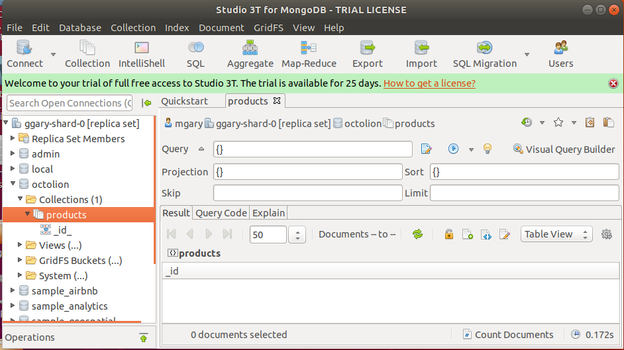The height and width of the screenshot is (350, 624).
Task: Expand Replica Set Members node
Action: point(13,138)
